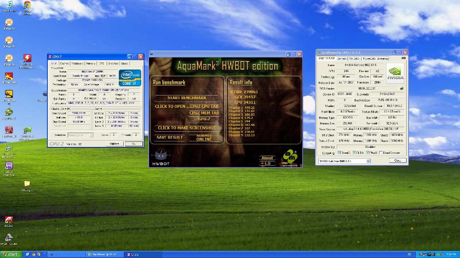
Task: Click Chrome quick launch icon in taskbar
Action: (x=34, y=254)
